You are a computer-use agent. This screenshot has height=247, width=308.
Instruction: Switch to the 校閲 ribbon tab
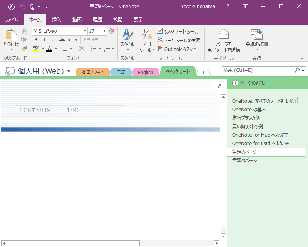(118, 20)
